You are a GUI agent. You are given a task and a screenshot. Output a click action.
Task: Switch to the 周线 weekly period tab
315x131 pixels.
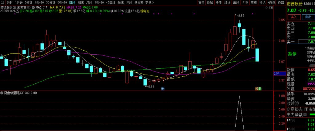81,2
